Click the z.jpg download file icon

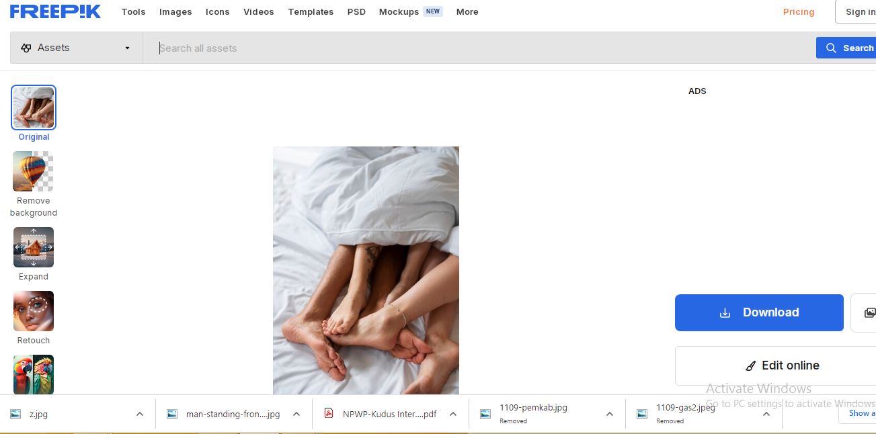pos(15,414)
